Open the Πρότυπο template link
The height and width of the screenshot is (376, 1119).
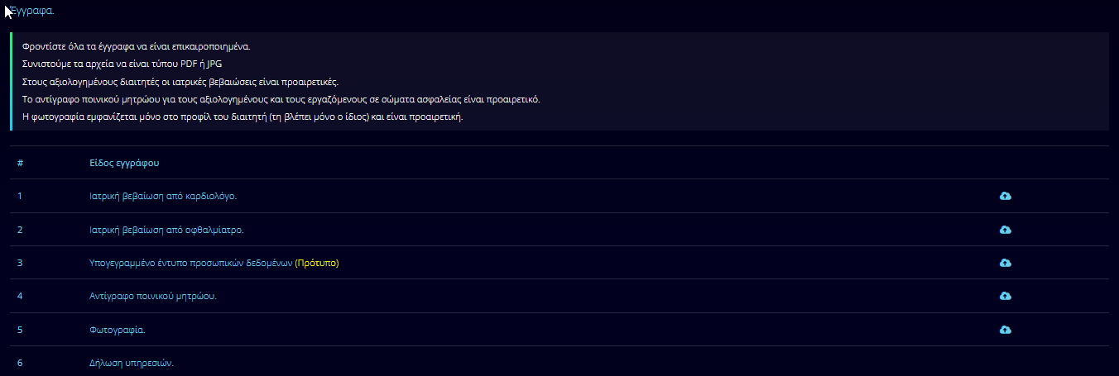pos(317,263)
